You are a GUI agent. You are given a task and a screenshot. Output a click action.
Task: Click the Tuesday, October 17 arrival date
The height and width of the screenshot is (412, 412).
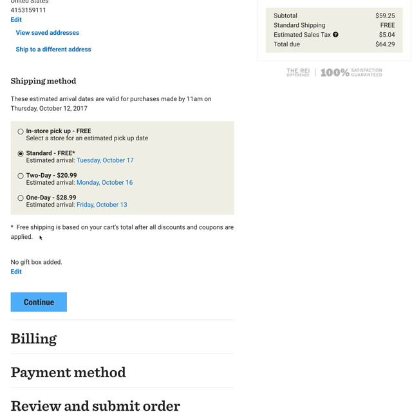[x=105, y=160]
